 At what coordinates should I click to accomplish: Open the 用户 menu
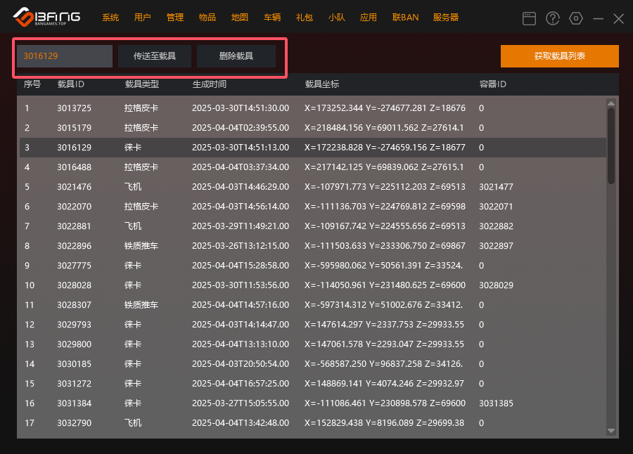[143, 18]
